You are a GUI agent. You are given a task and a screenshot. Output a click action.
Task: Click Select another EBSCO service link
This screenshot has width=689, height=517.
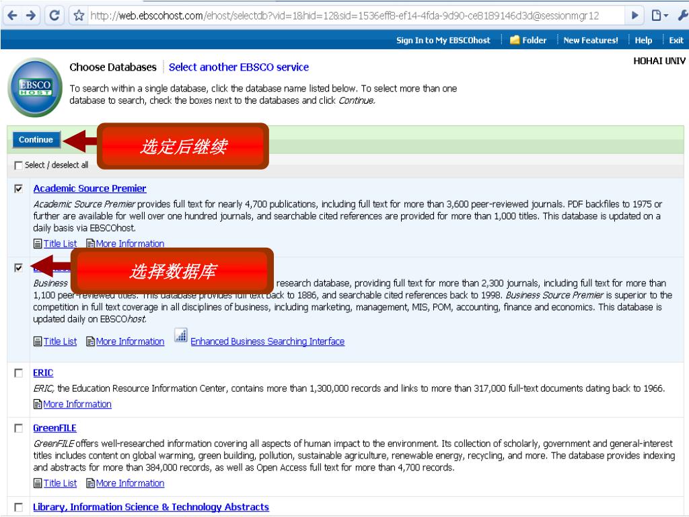click(239, 67)
